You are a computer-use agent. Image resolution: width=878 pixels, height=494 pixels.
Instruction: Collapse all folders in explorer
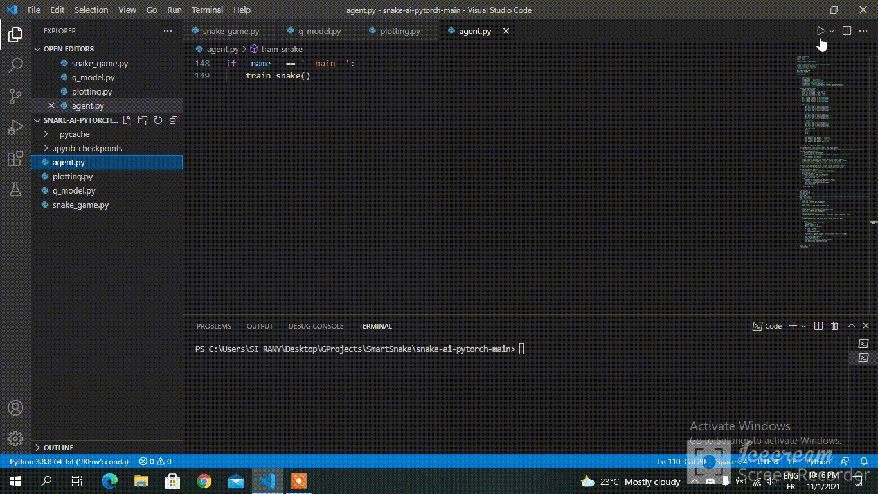click(173, 120)
